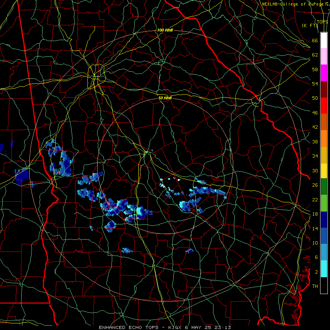
Task: Click the "50" legend value
Action: 315,98
